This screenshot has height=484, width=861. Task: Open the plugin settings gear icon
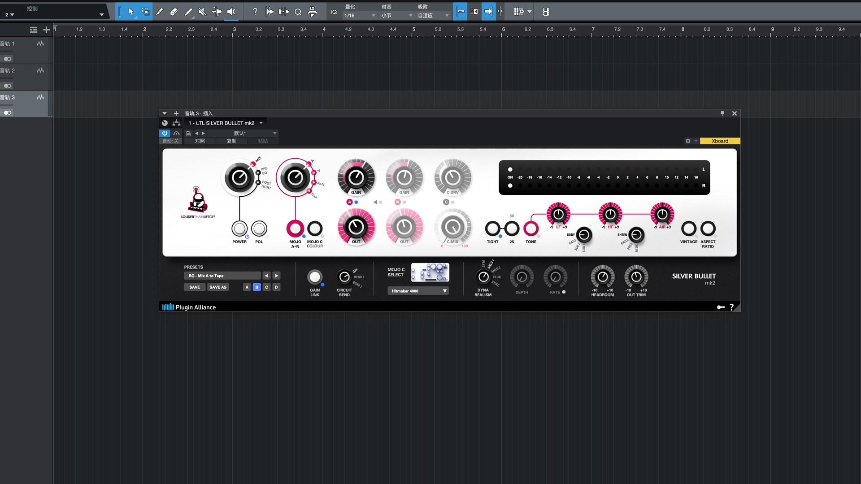pos(688,141)
